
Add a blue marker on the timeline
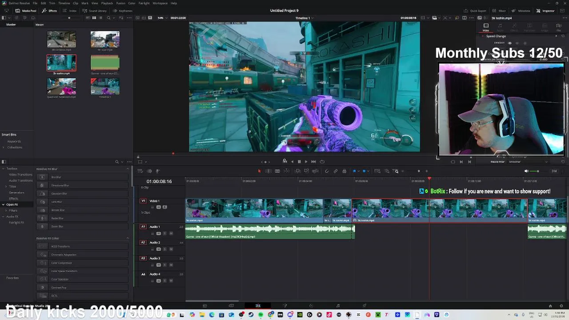tap(364, 171)
